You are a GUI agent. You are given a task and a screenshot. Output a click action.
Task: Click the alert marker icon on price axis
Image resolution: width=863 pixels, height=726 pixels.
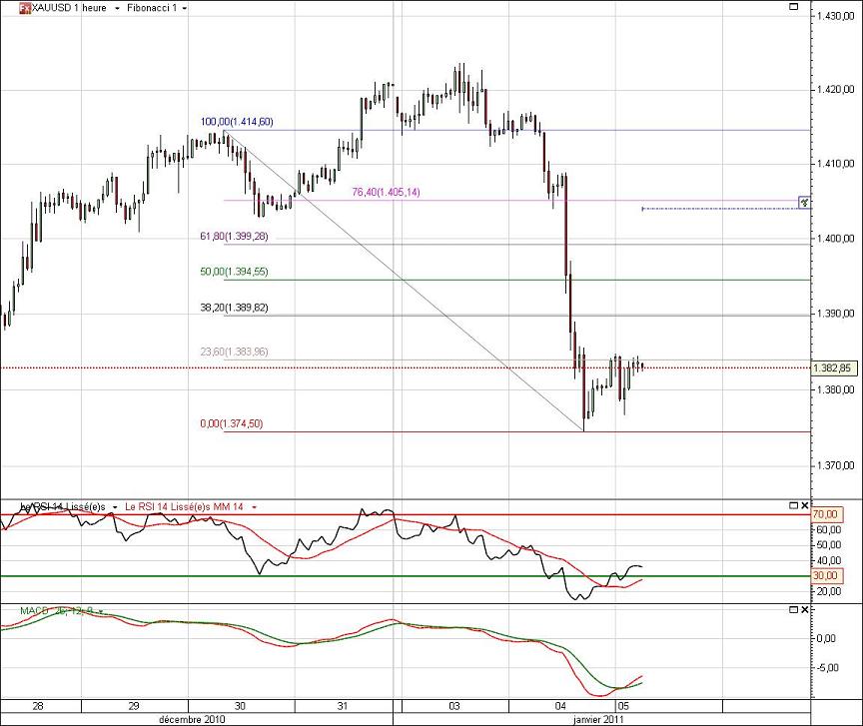[804, 203]
